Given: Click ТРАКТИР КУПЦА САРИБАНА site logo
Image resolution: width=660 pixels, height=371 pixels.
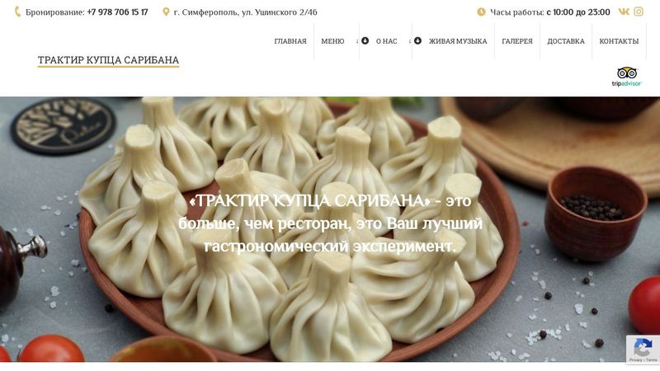Looking at the screenshot, I should pos(109,60).
